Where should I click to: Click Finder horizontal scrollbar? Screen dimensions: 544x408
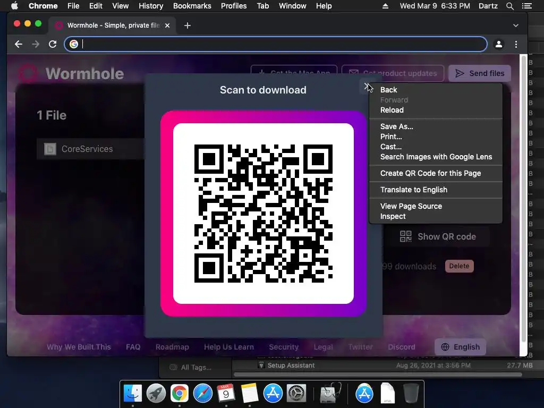pyautogui.click(x=378, y=375)
